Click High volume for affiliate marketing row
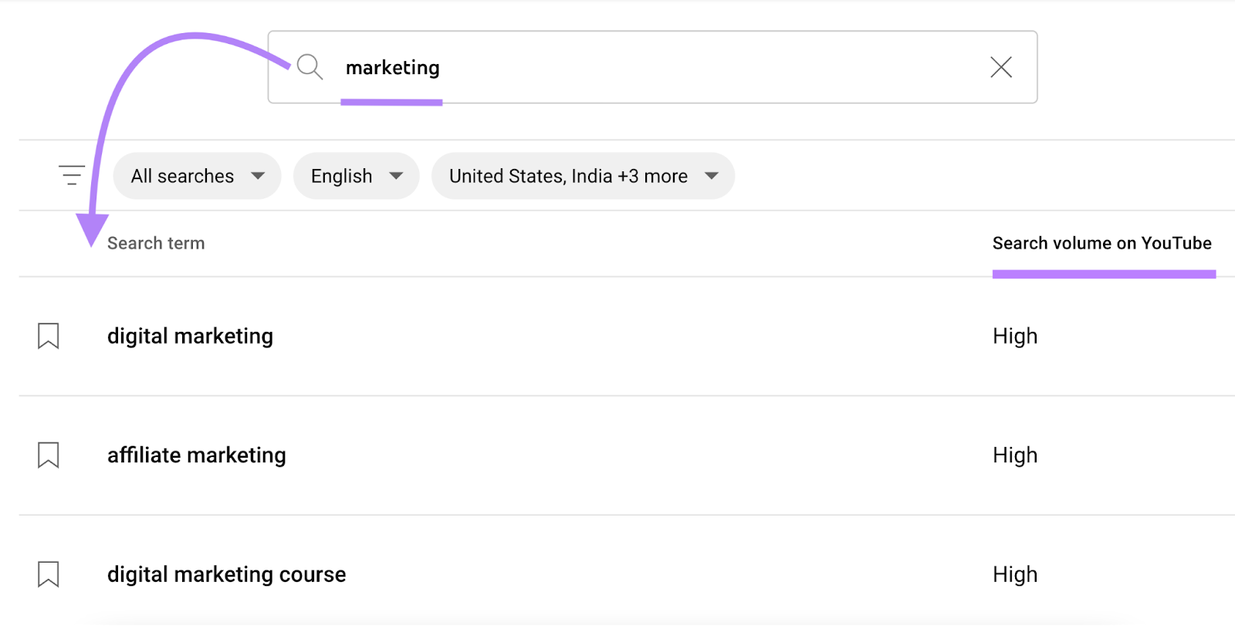Screen dimensions: 1235x626 point(1014,455)
